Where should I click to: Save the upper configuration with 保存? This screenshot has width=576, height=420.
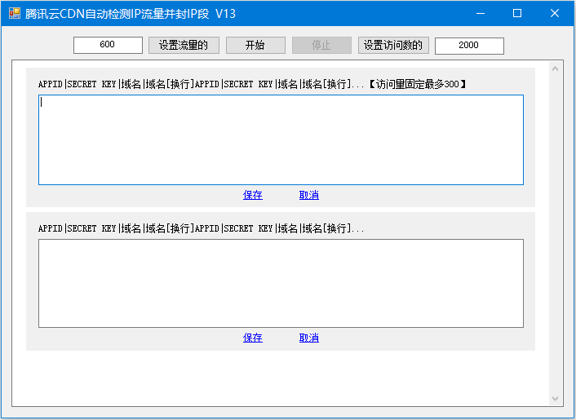point(253,195)
